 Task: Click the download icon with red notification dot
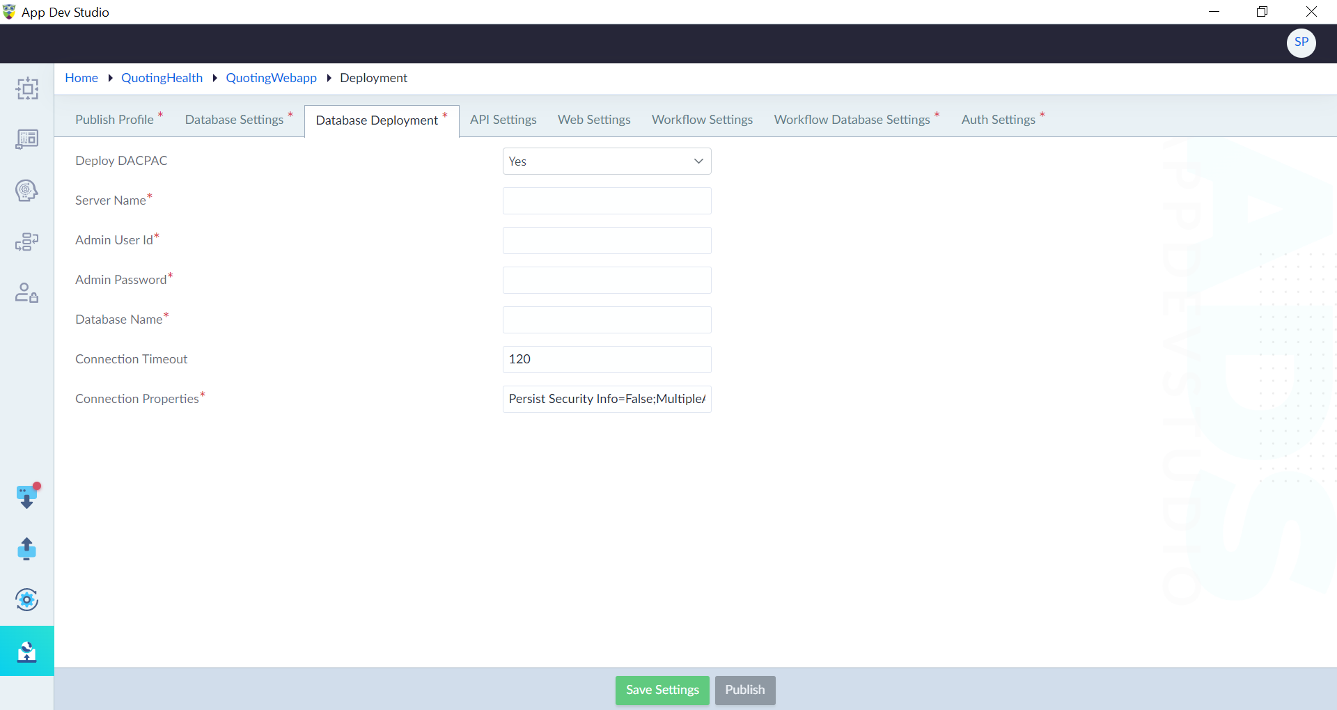point(27,496)
